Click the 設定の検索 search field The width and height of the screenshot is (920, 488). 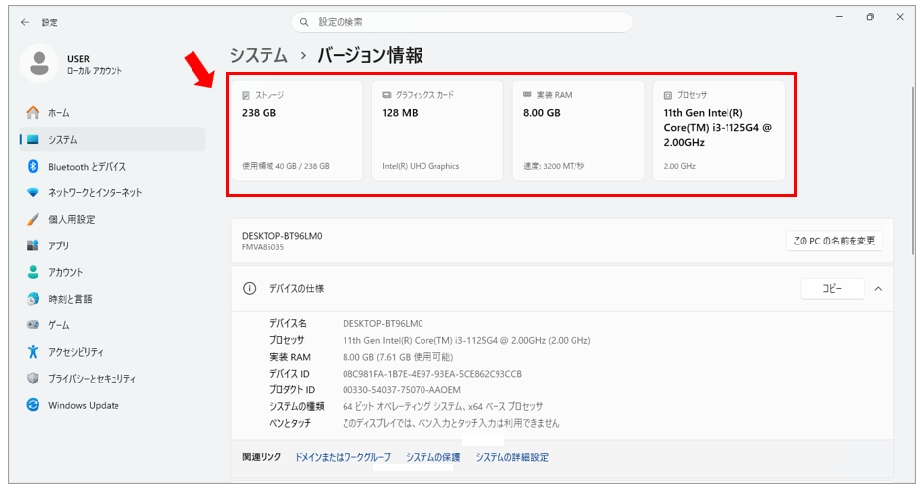click(462, 22)
